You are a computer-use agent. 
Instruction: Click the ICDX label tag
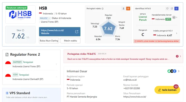[15, 75]
